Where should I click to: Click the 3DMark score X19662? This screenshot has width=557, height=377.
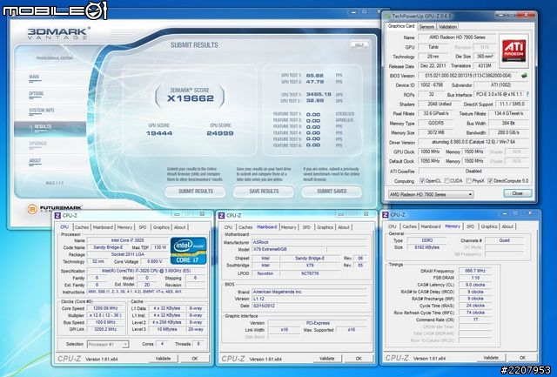pyautogui.click(x=191, y=98)
